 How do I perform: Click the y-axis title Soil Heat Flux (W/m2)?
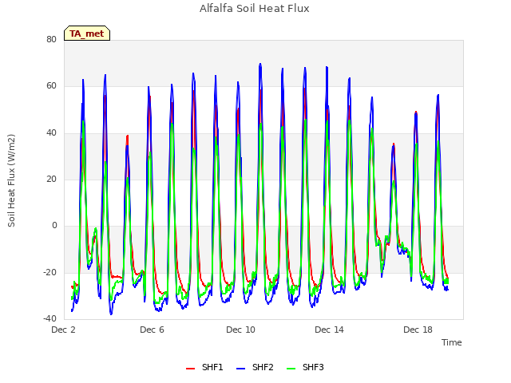(x=11, y=180)
